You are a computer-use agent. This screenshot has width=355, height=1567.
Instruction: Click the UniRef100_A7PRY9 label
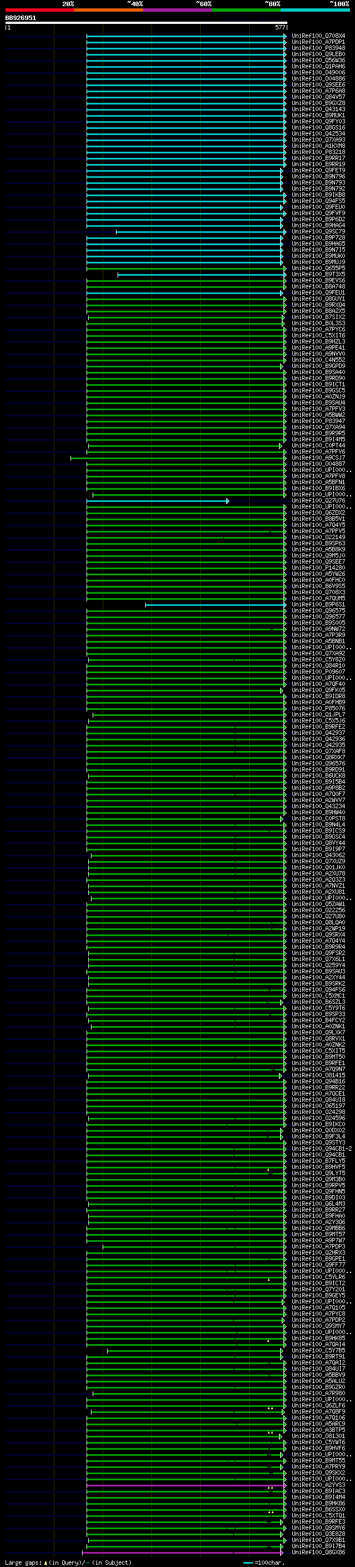[x=318, y=1467]
